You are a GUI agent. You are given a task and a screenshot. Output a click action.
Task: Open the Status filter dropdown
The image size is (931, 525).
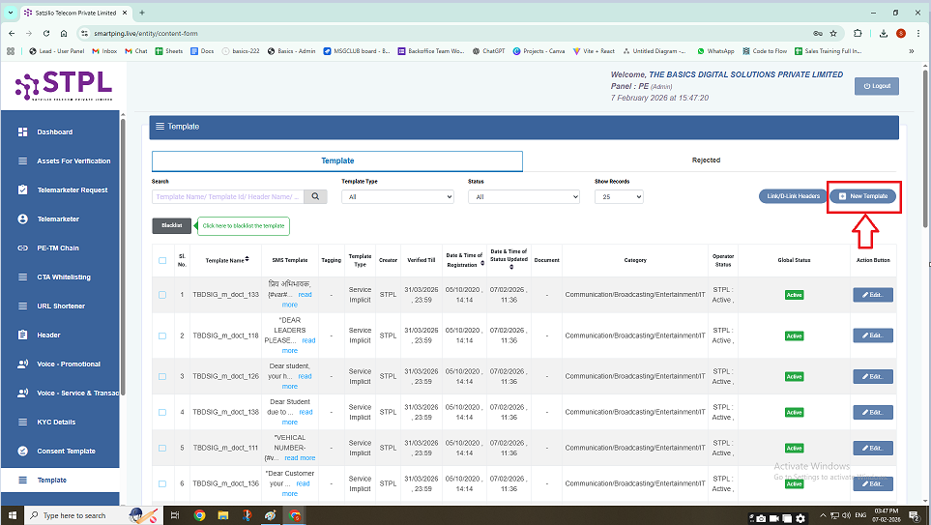point(523,196)
